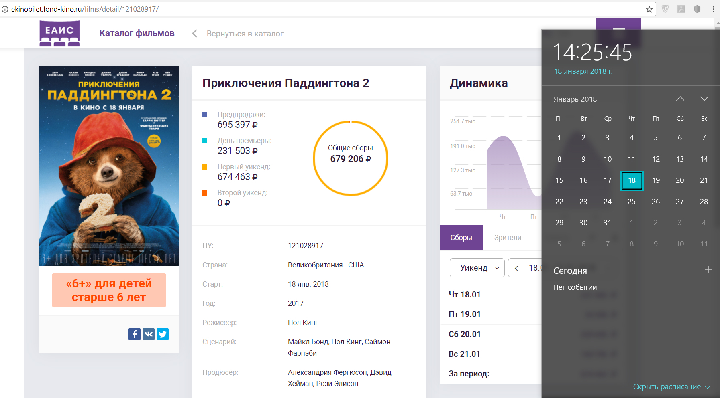720x398 pixels.
Task: Go to previous period with left arrow
Action: click(x=516, y=268)
